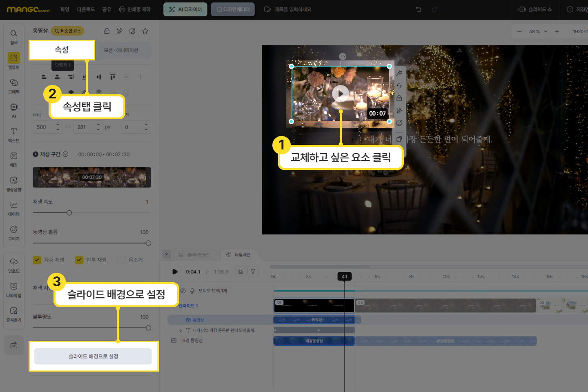Viewport: 588px width, 392px height.
Task: Uncheck the 반복 재생 checkbox
Action: [x=79, y=260]
